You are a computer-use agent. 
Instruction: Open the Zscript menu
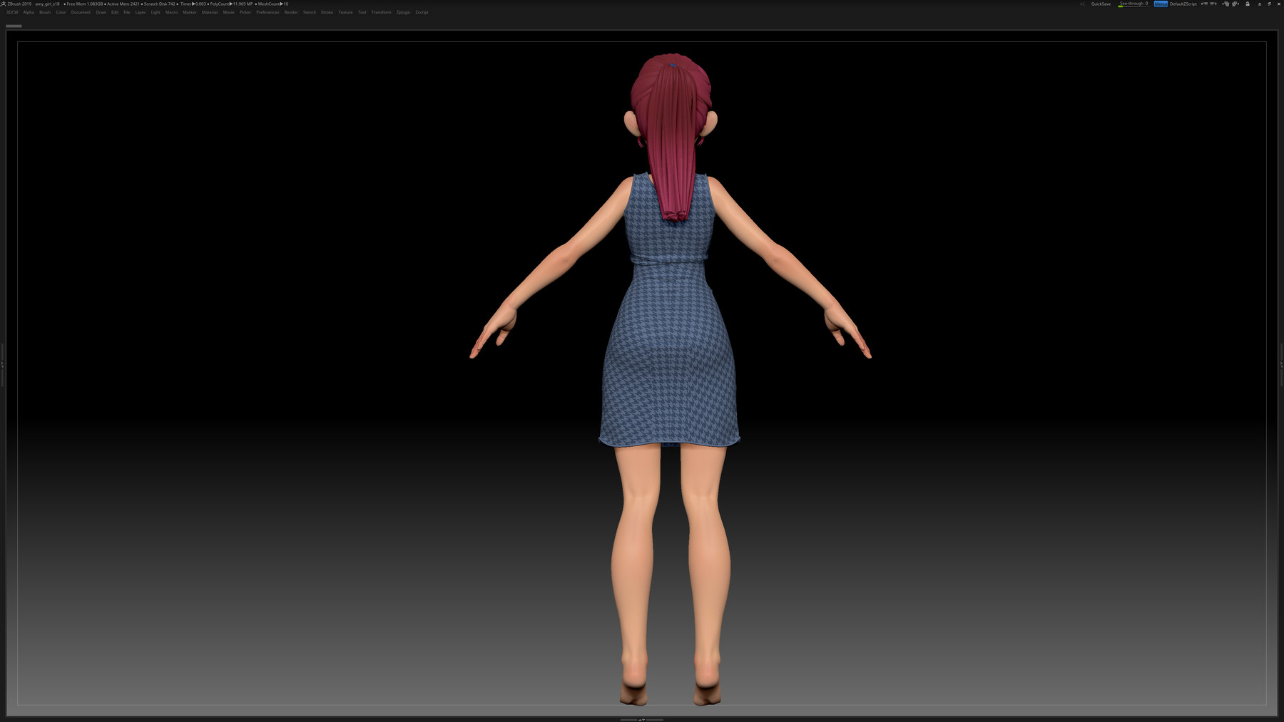click(422, 12)
